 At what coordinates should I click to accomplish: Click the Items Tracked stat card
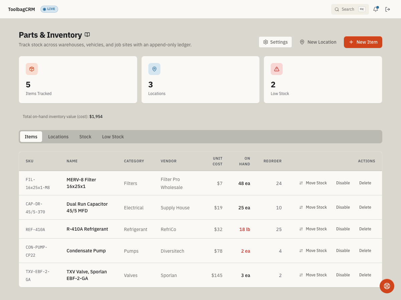[x=78, y=80]
